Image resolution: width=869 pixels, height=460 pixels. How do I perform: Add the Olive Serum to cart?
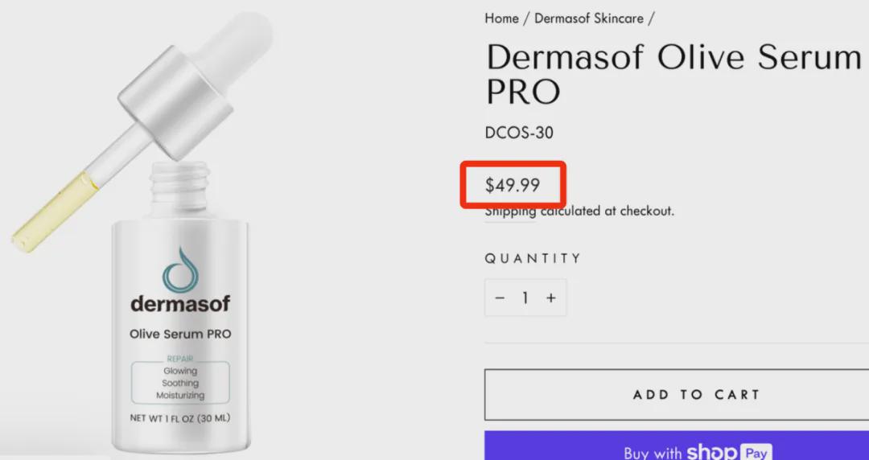(677, 395)
